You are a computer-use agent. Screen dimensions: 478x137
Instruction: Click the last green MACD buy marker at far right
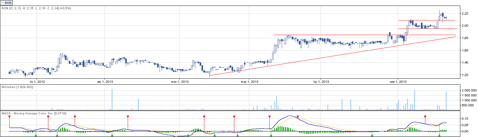(439, 135)
